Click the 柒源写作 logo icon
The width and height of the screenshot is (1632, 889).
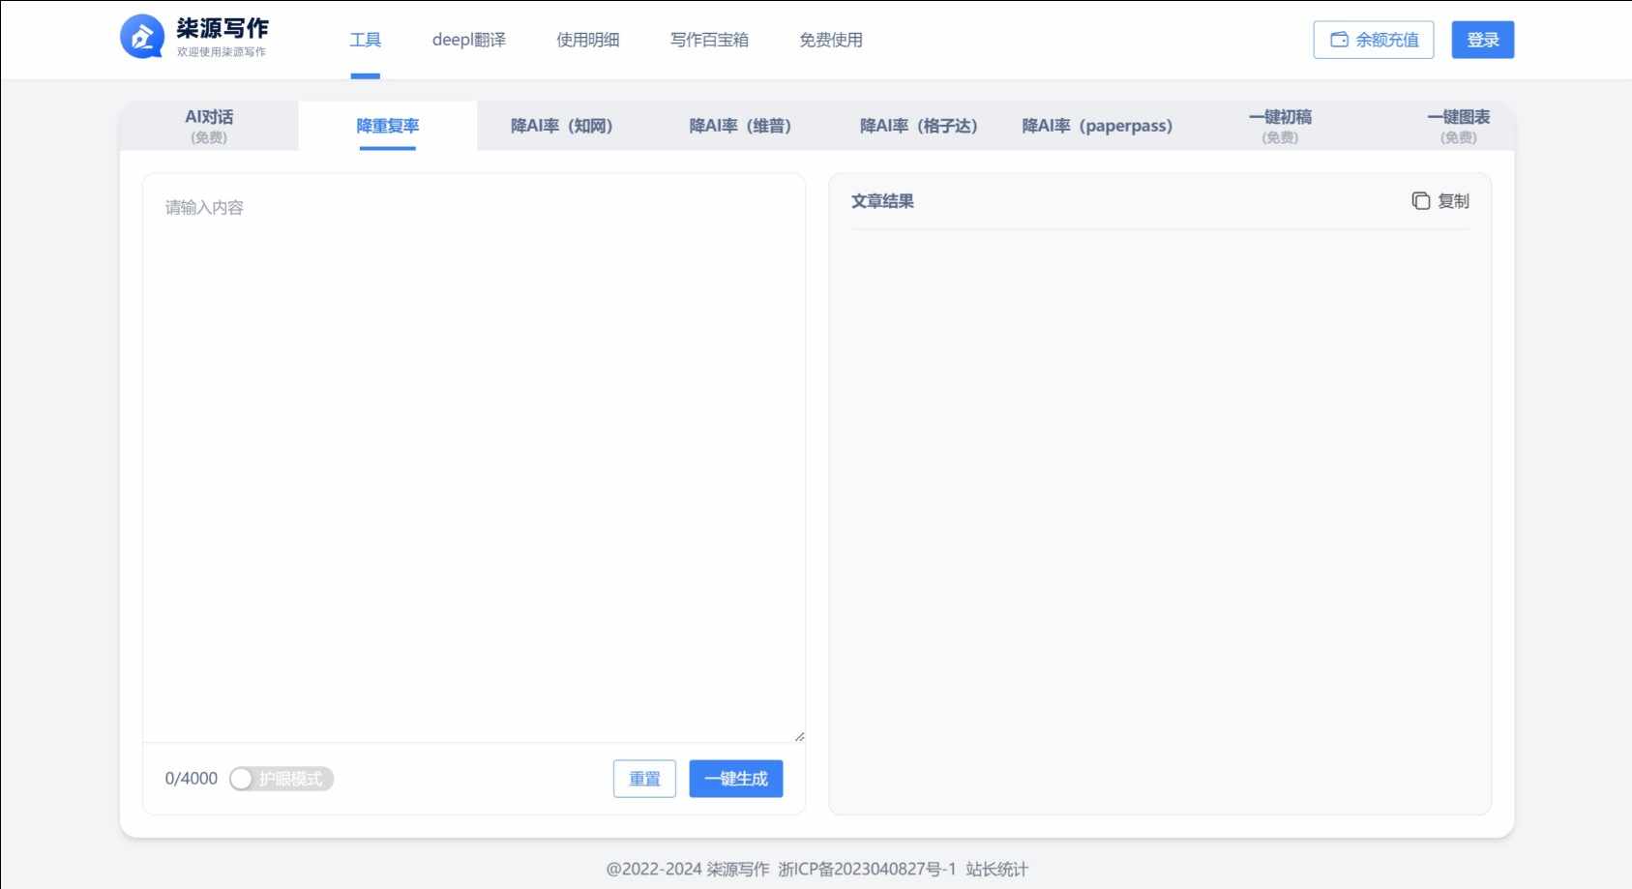(142, 37)
